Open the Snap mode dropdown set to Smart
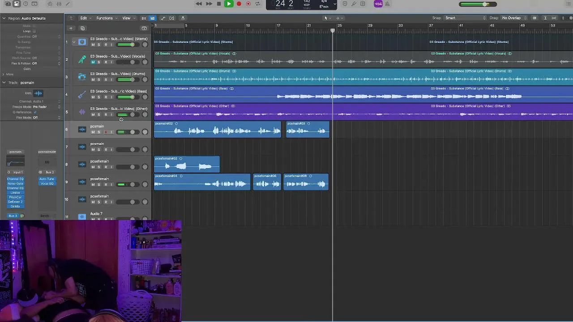 click(x=466, y=18)
